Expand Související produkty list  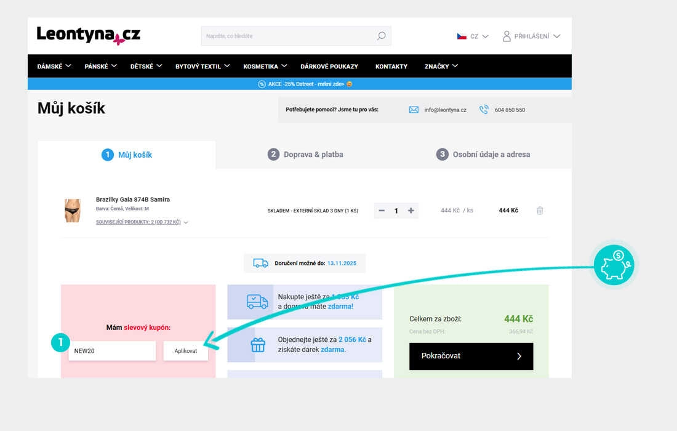coord(142,222)
